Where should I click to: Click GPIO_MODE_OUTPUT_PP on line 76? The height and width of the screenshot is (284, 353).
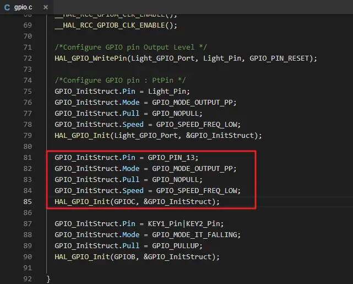[x=192, y=103]
